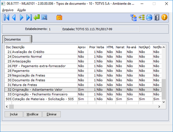173x132 pixels.
Task: Close the Tipos de documento window
Action: [166, 4]
